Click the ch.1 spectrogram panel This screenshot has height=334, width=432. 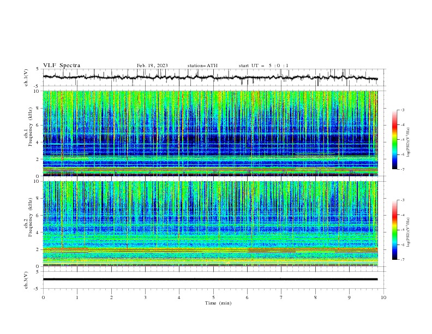coord(210,133)
